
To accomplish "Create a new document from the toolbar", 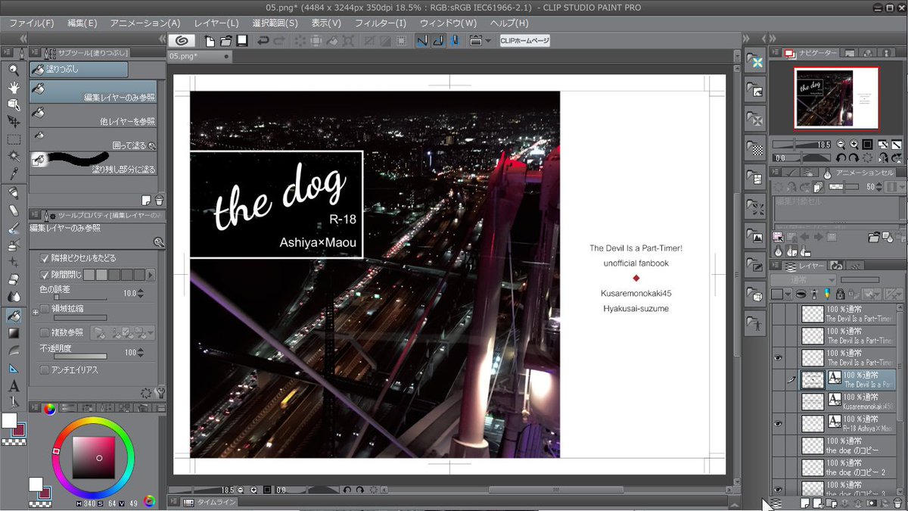I will click(210, 41).
